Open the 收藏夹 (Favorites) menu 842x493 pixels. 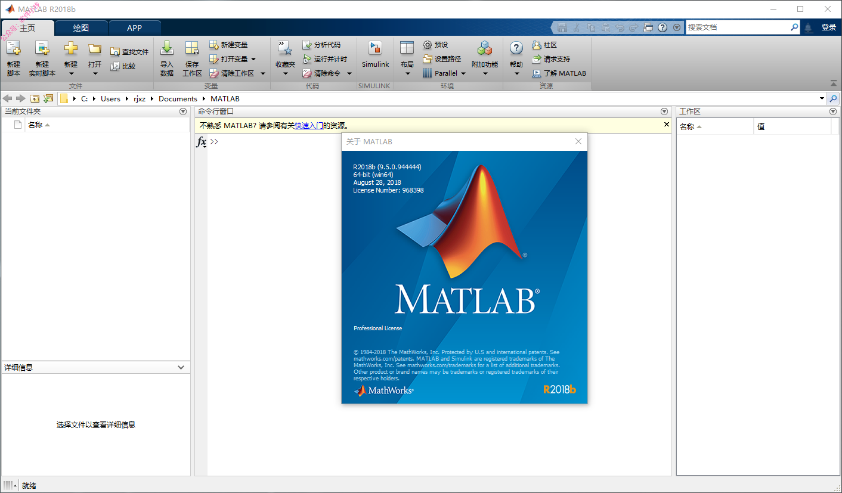pyautogui.click(x=285, y=59)
